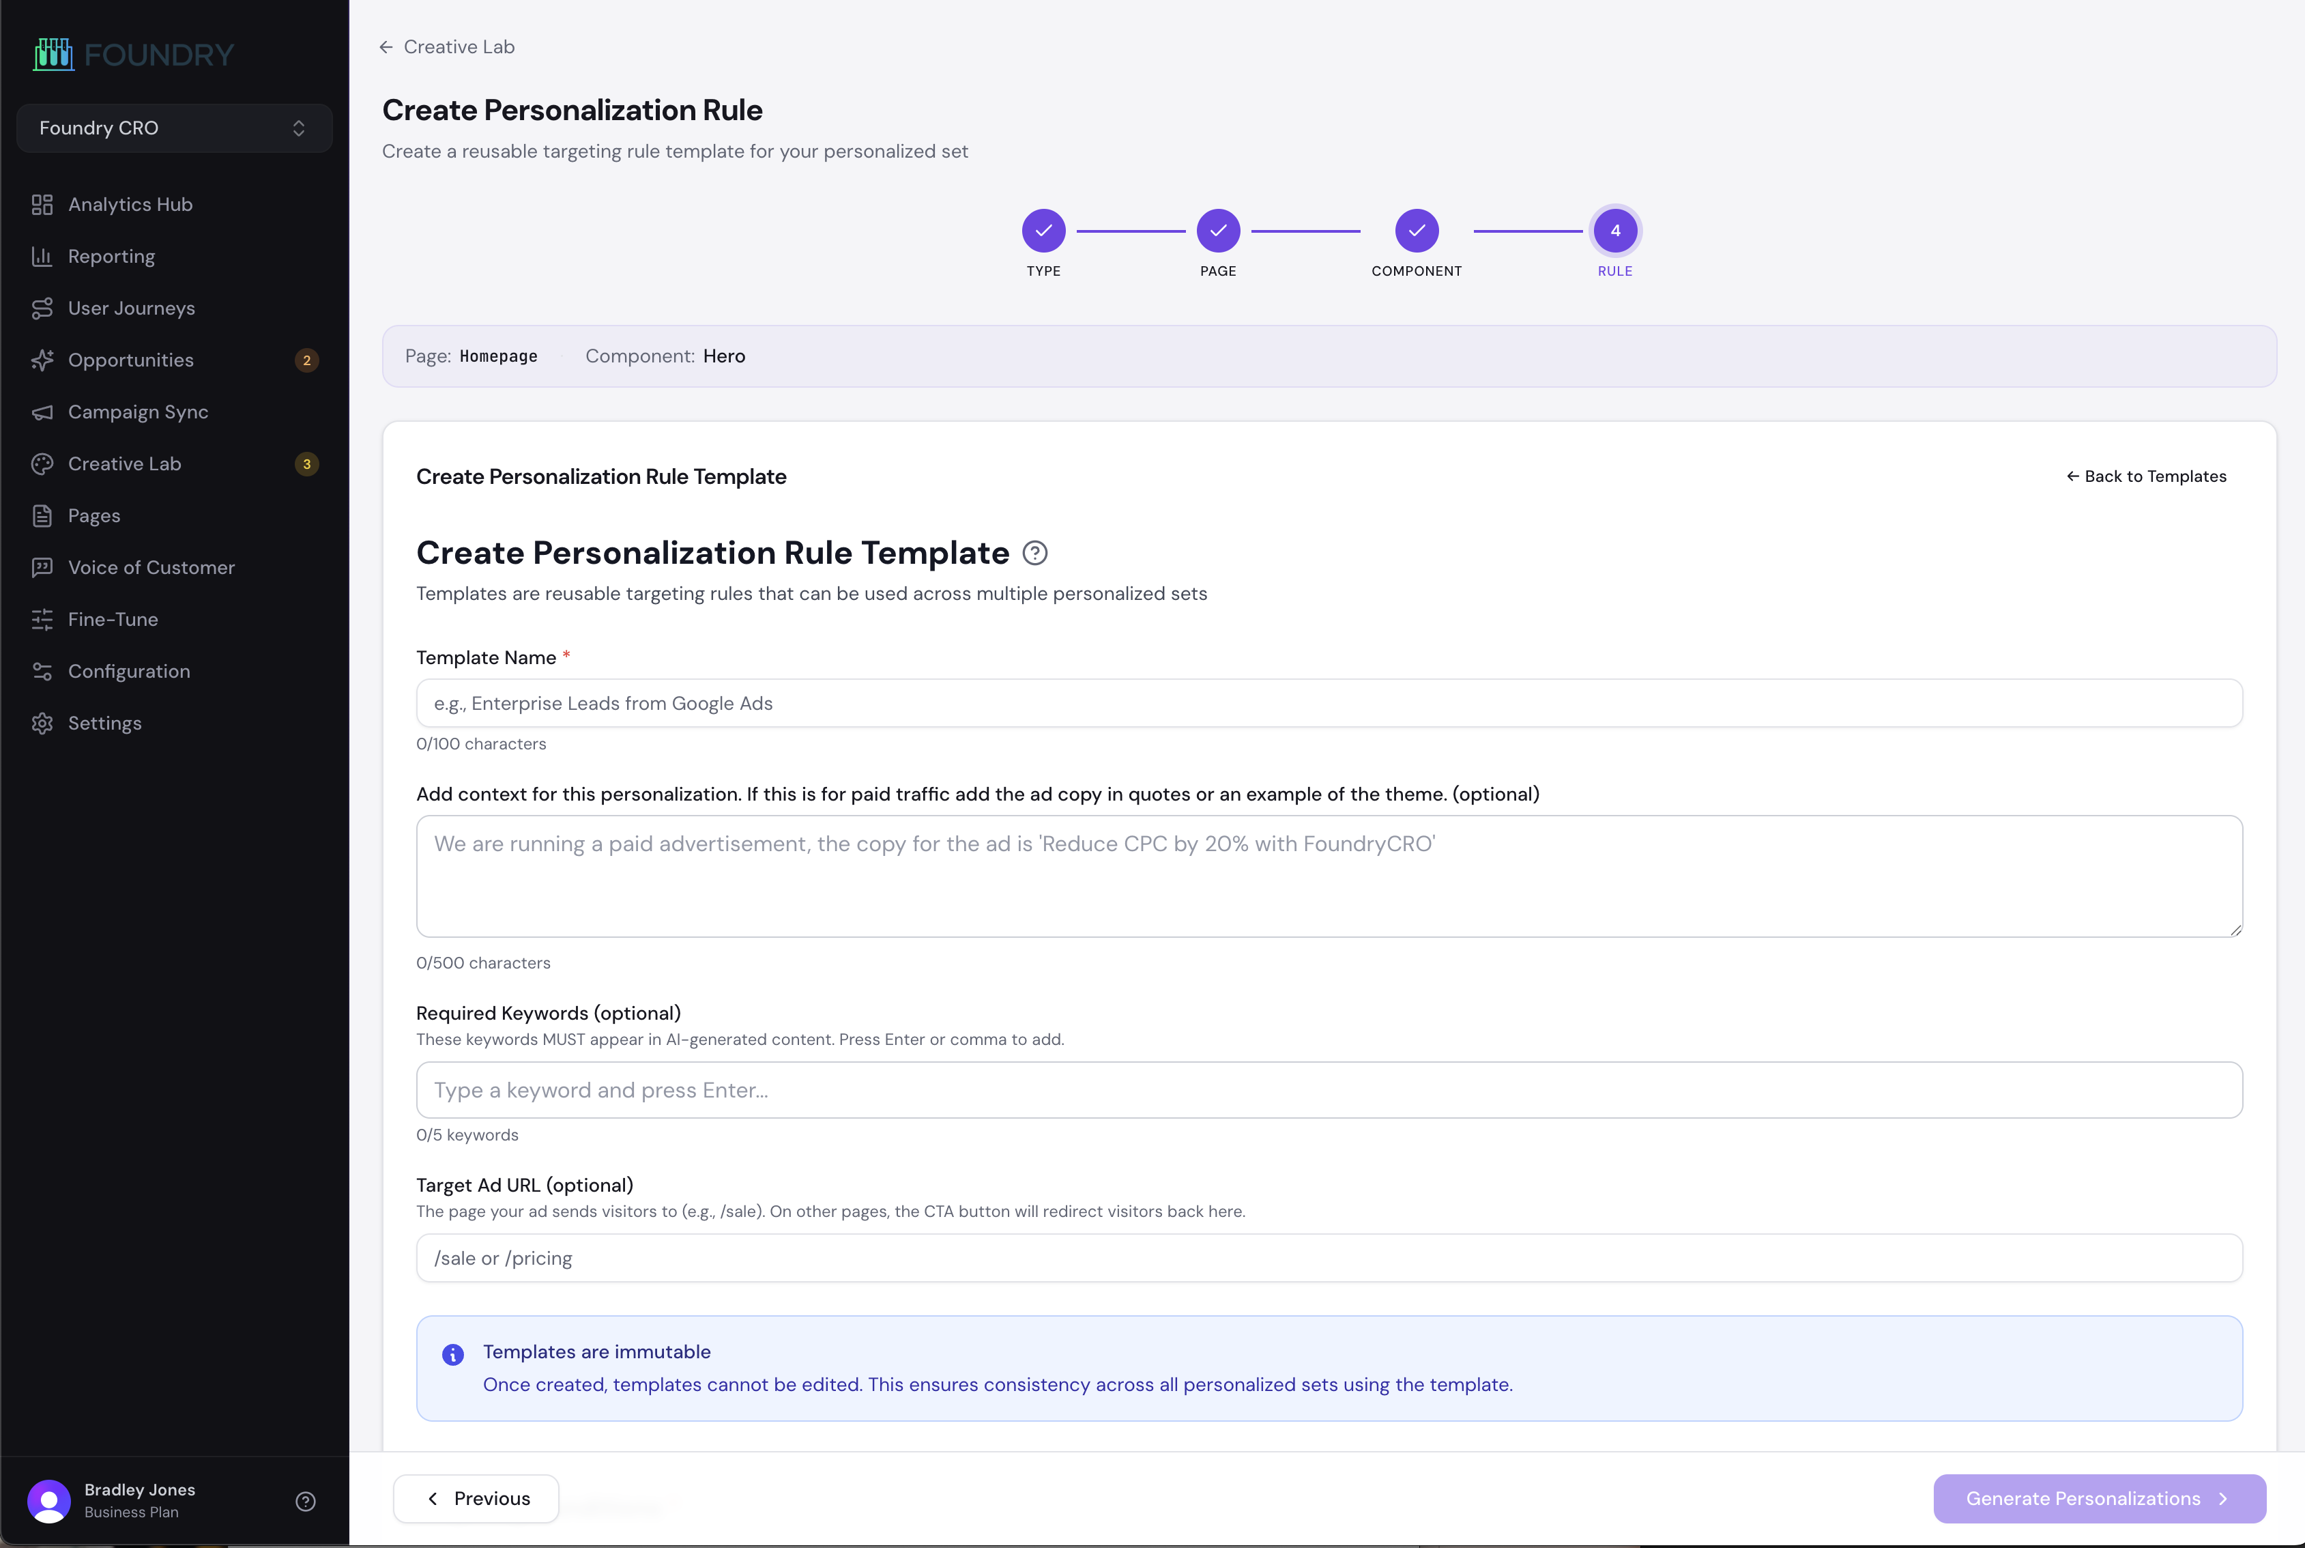This screenshot has height=1548, width=2305.
Task: Select the back arrow next to Creative Lab
Action: click(x=386, y=46)
